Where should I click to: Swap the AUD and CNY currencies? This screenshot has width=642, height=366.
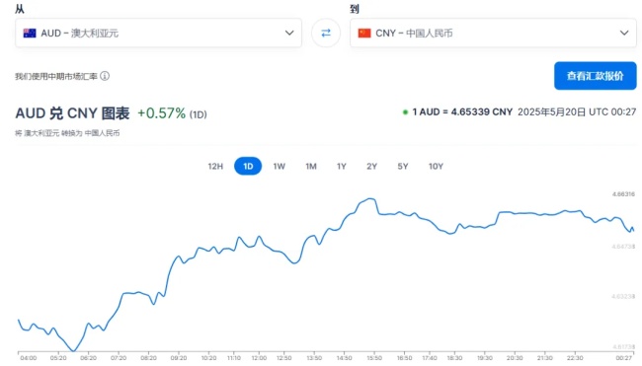[326, 33]
